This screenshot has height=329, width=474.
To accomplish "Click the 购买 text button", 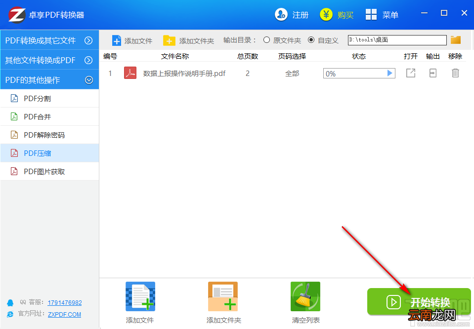I will tap(345, 15).
